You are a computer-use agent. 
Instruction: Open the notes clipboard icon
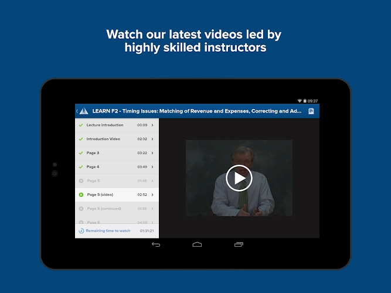pos(311,111)
